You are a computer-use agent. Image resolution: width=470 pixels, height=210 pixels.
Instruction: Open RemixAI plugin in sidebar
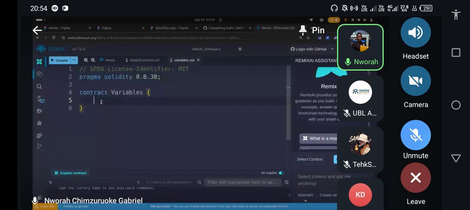pyautogui.click(x=39, y=62)
